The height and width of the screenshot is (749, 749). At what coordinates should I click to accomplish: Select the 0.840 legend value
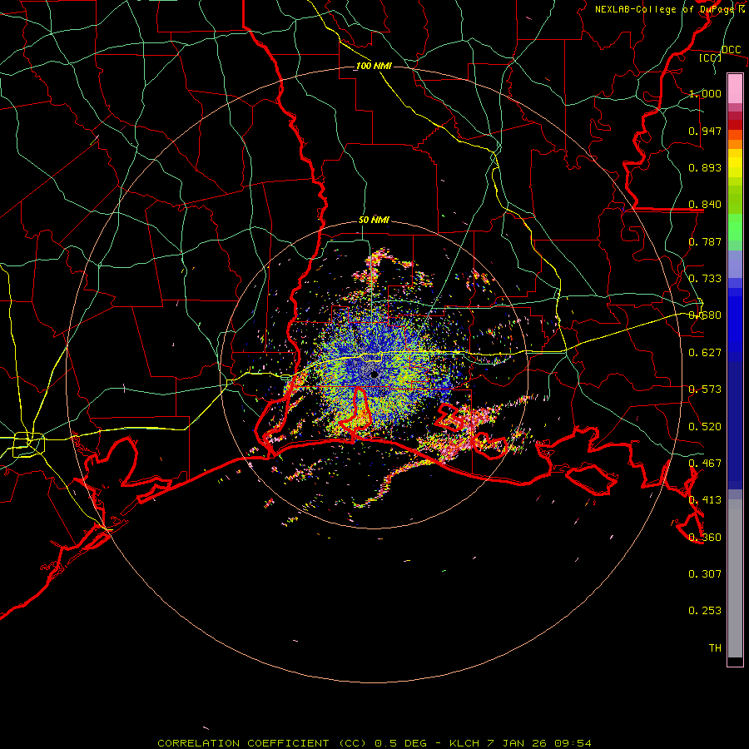705,205
